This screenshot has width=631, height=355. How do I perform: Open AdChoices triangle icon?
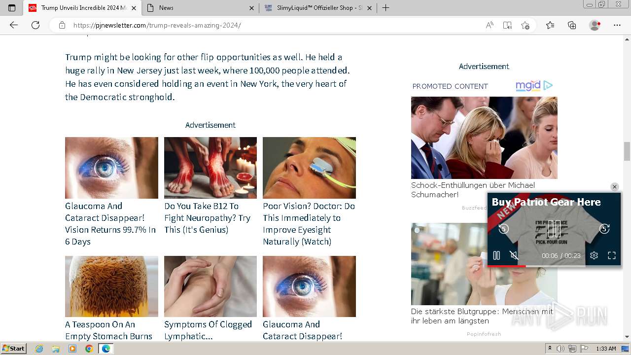point(548,85)
